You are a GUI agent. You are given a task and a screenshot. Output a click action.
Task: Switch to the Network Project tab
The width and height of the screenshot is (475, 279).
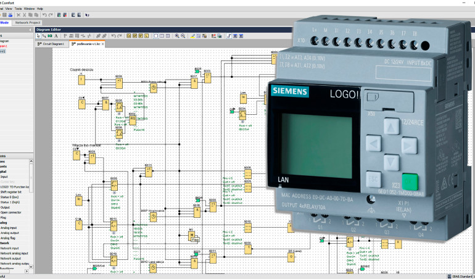point(29,22)
